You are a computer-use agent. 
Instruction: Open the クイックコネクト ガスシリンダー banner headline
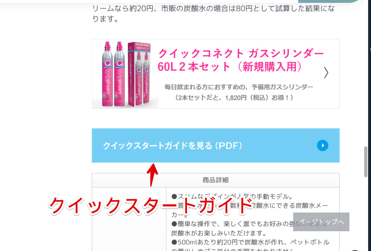pyautogui.click(x=241, y=54)
